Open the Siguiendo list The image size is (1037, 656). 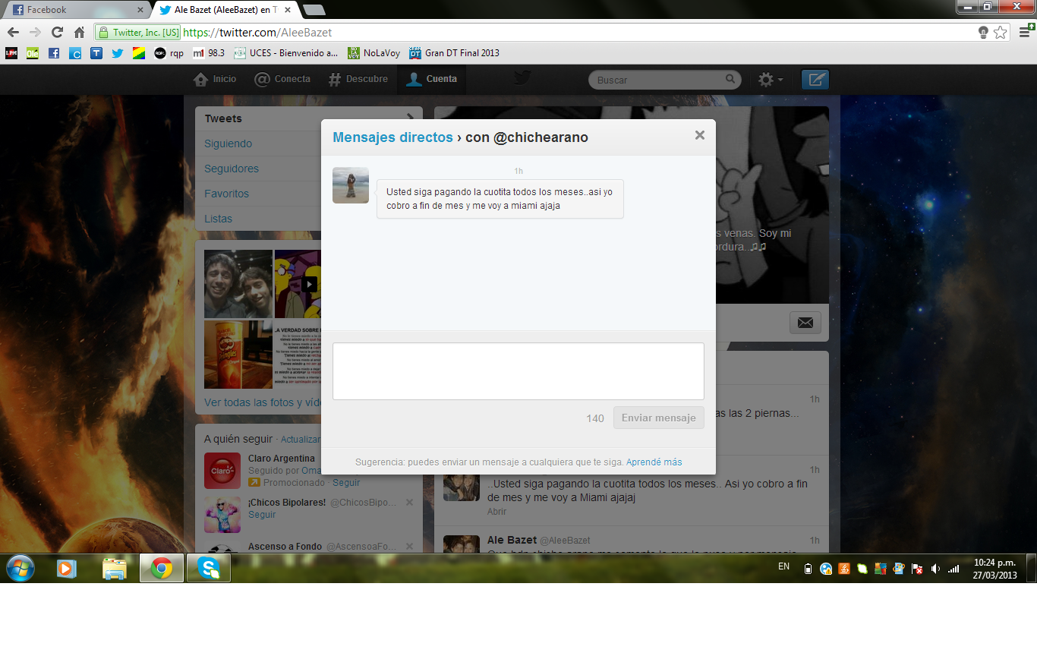tap(228, 143)
